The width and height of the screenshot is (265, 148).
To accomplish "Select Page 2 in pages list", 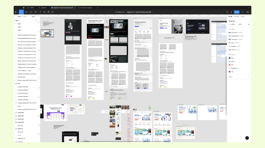I will [20, 27].
